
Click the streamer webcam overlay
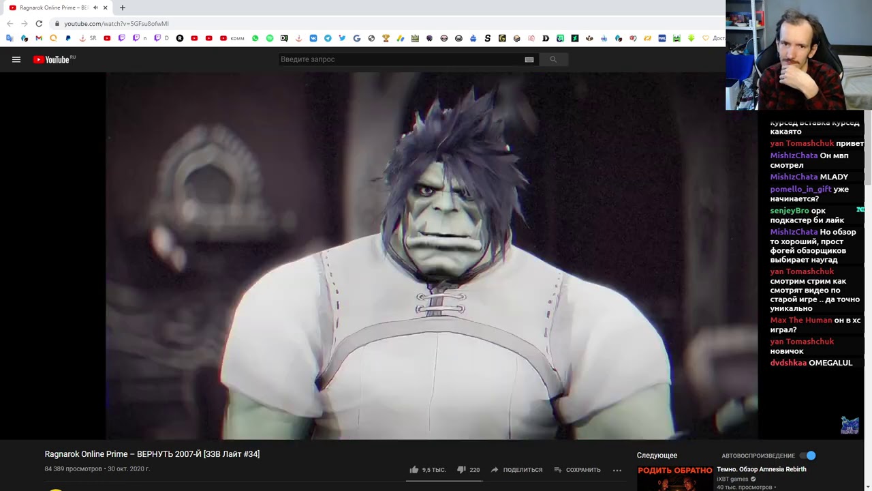tap(798, 55)
